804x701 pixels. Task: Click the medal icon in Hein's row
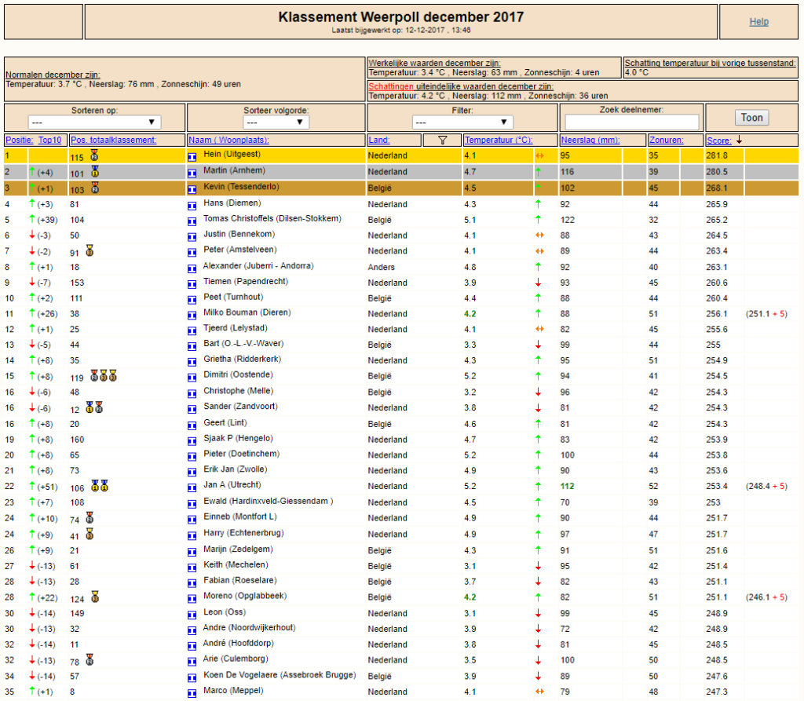pos(94,155)
